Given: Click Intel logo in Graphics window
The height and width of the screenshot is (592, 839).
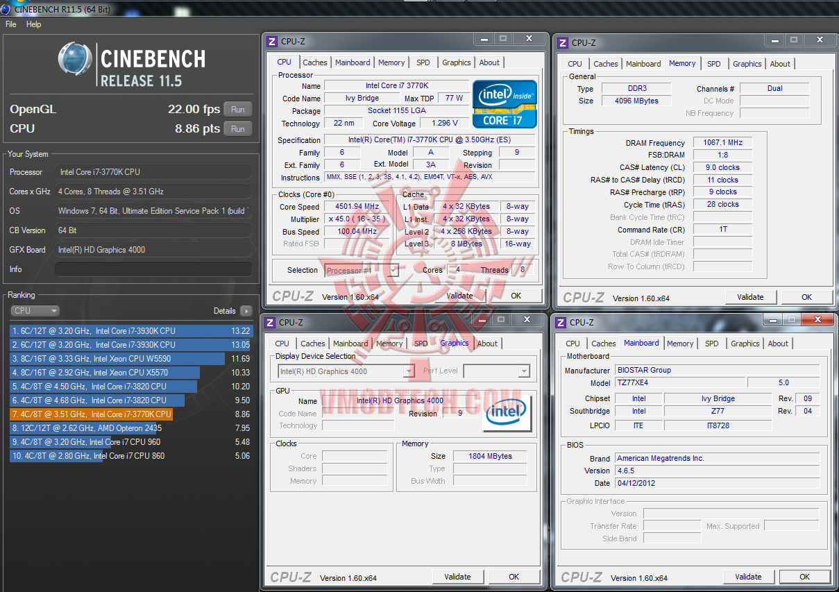Looking at the screenshot, I should (x=507, y=414).
